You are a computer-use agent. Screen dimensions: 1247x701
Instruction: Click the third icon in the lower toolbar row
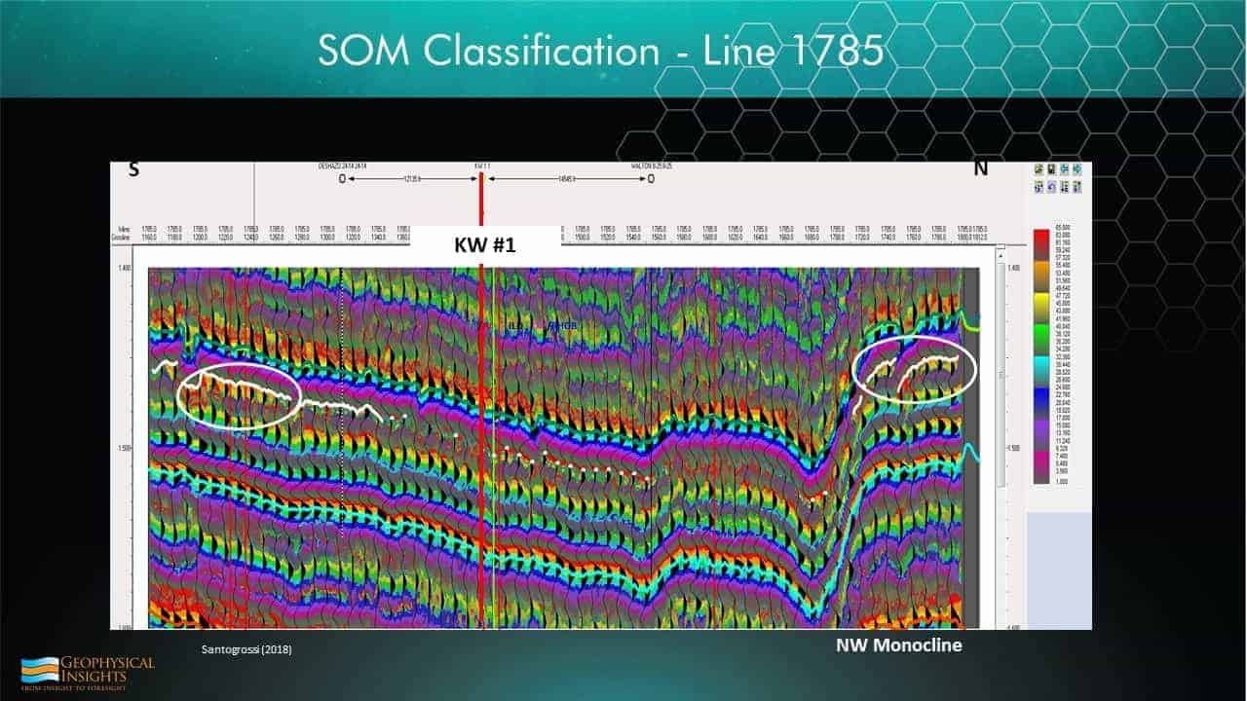1064,188
